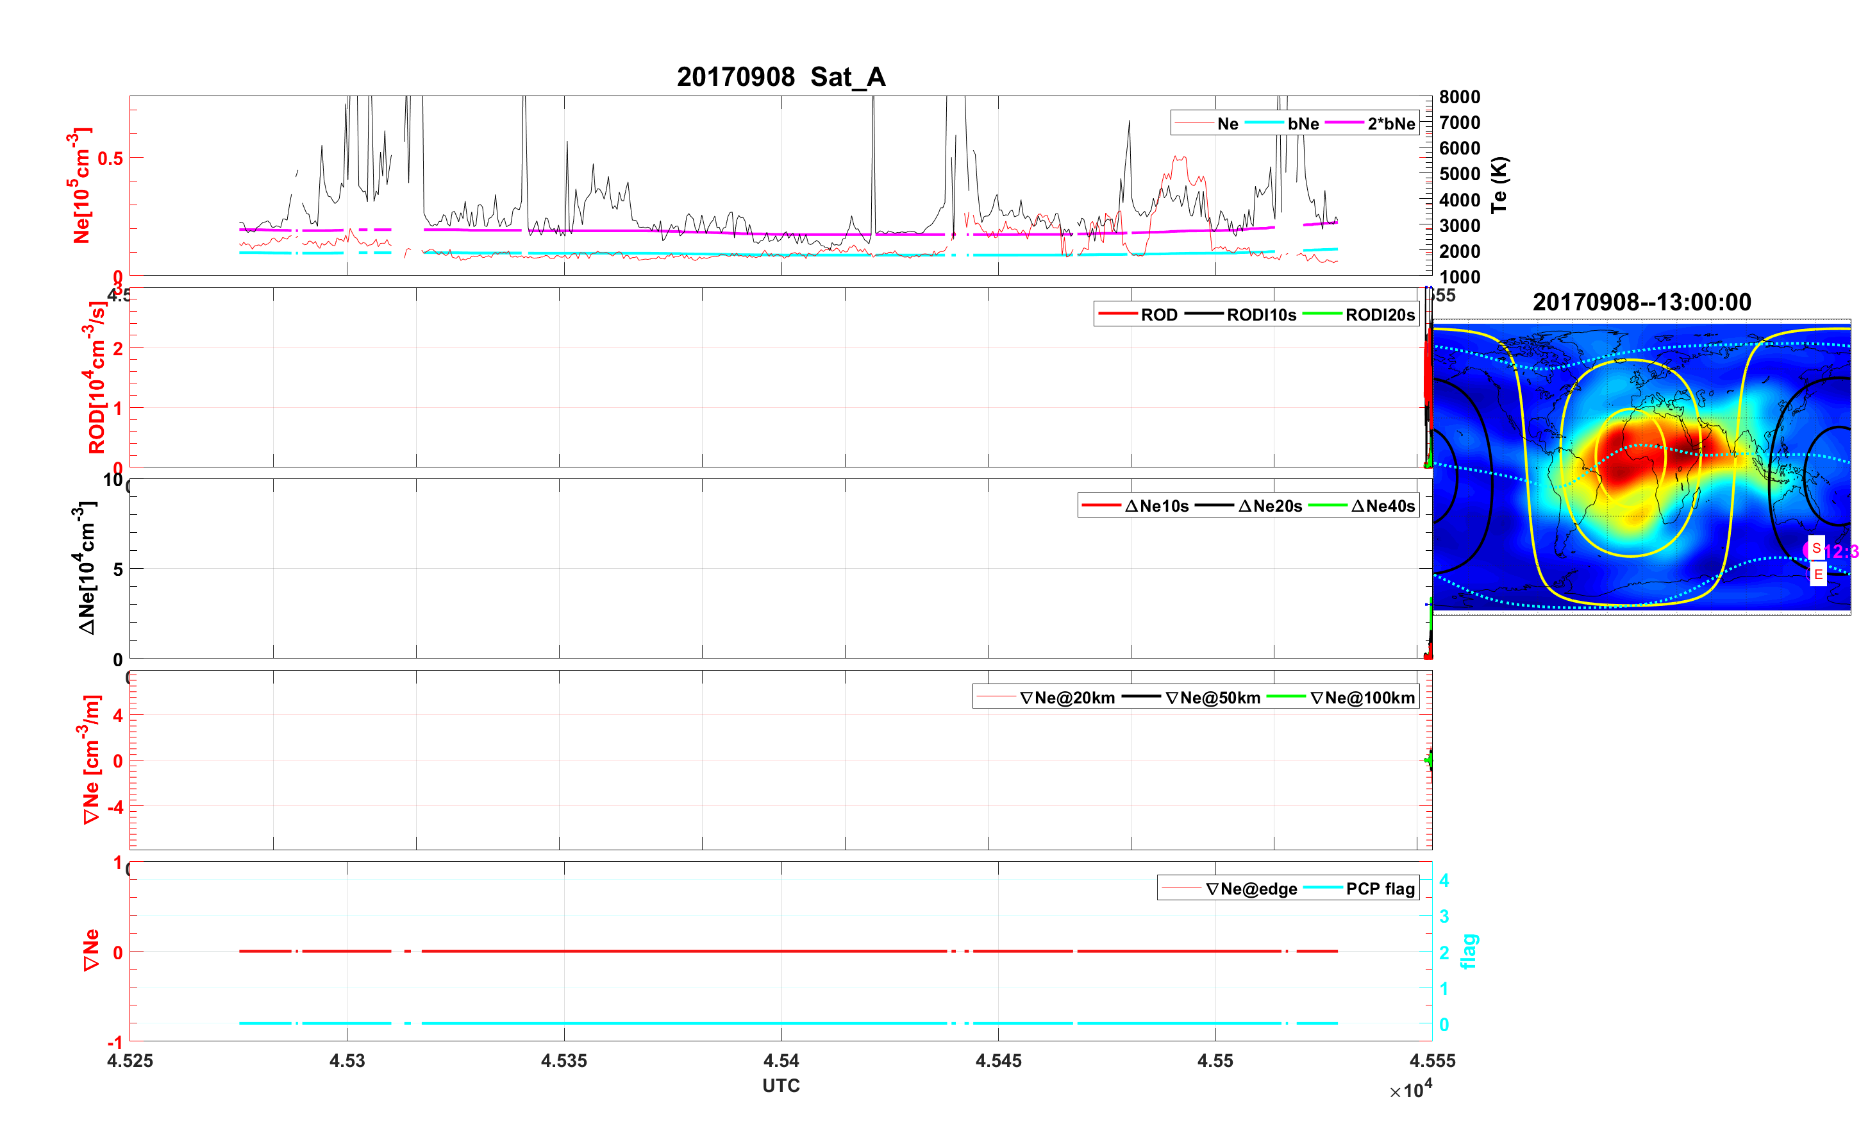Click the S start marker on map
1861x1126 pixels.
click(1815, 548)
